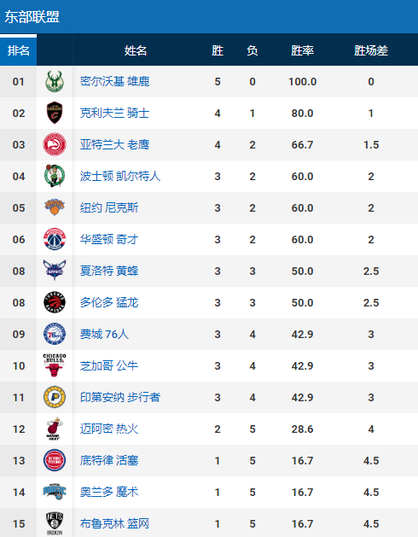
Task: Sort by the 胜率 column header
Action: [302, 50]
